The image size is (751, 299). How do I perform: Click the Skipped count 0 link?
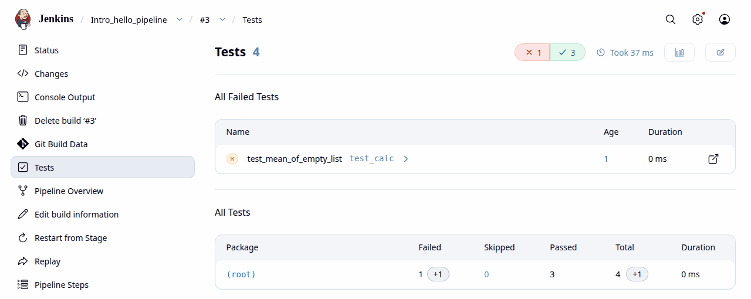tap(486, 274)
